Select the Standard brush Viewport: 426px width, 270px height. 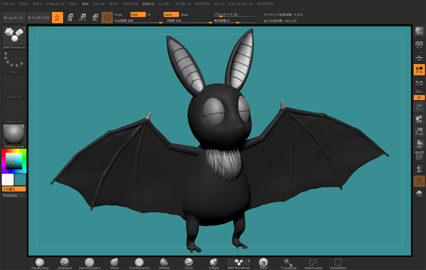click(65, 263)
